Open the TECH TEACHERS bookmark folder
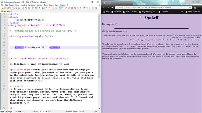202x113 pixels. click(130, 12)
